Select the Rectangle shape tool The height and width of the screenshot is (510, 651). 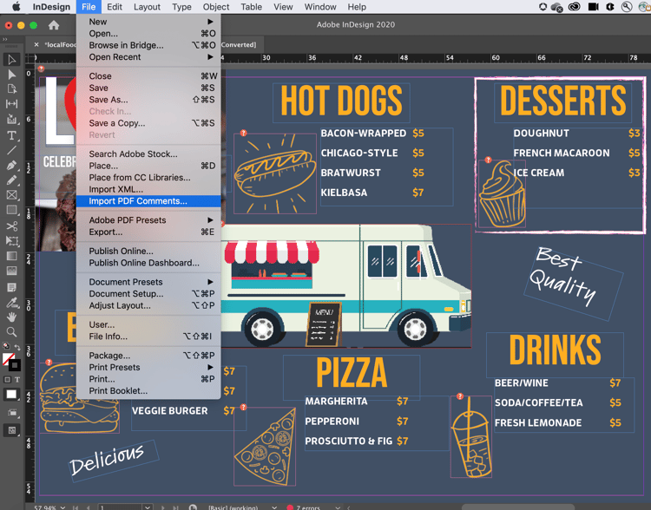coord(11,210)
